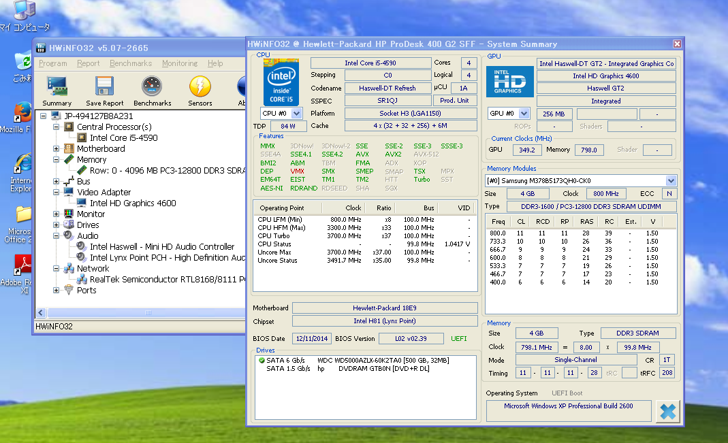This screenshot has height=443, width=728.
Task: Select the Video Adapter tree icon
Action: tap(69, 192)
